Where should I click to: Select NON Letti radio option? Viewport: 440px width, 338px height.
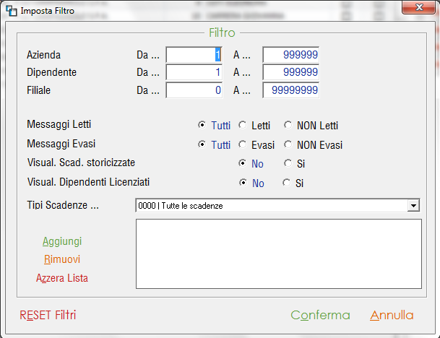(x=288, y=126)
